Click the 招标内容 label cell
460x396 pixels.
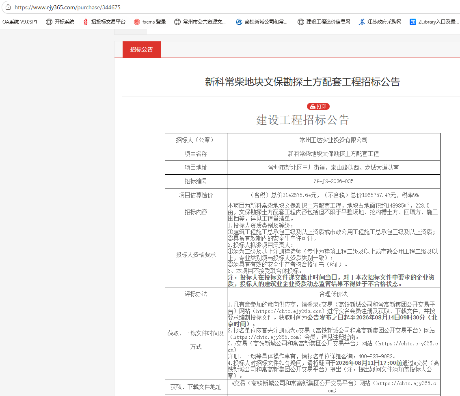coord(196,212)
